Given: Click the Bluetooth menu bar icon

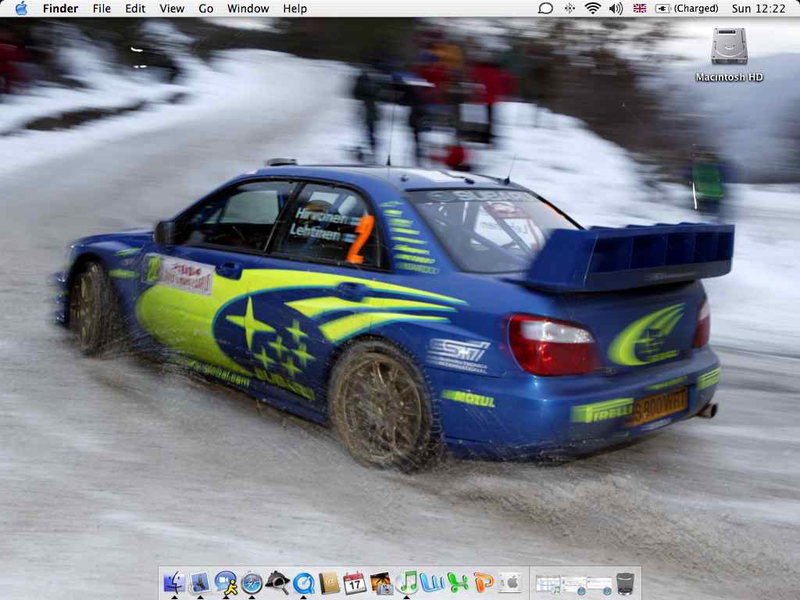Looking at the screenshot, I should click(x=570, y=8).
